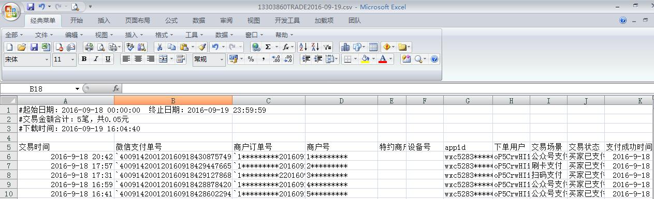Open the number format 常规 dropdown
The width and height of the screenshot is (654, 199).
pyautogui.click(x=222, y=59)
